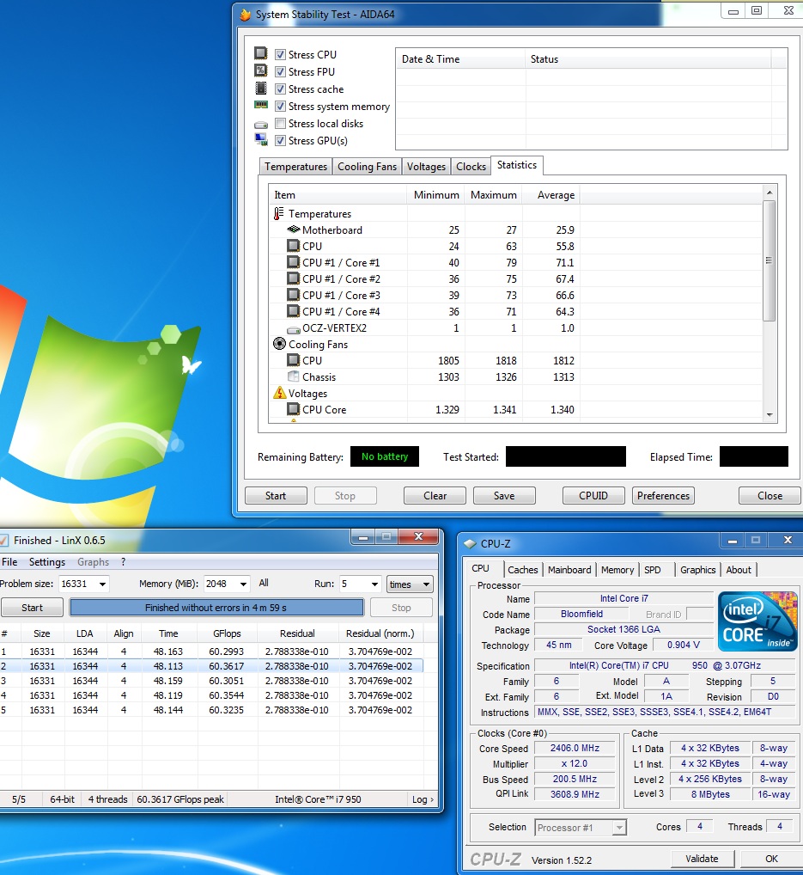Click the chip icon of CPU #1 / Core #1

(294, 261)
